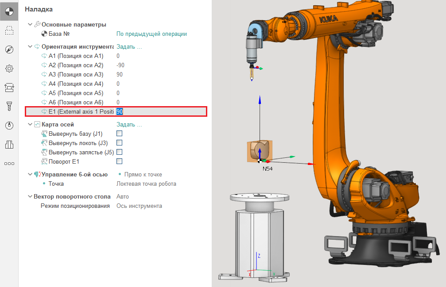Collapse the Карта осей section
This screenshot has width=446, height=287.
30,124
